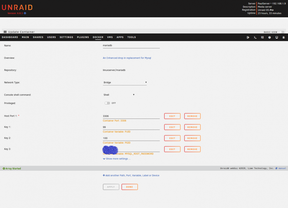This screenshot has height=208, width=288.
Task: Click the overview link about Mysql replacement
Action: (127, 58)
